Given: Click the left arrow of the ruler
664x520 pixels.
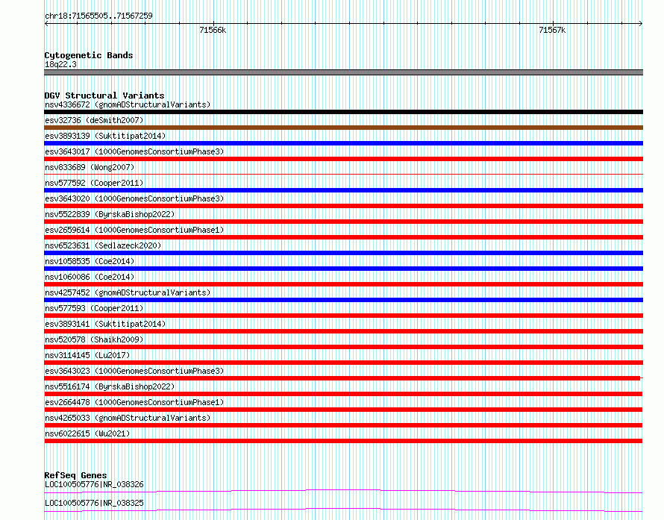Looking at the screenshot, I should coord(46,24).
